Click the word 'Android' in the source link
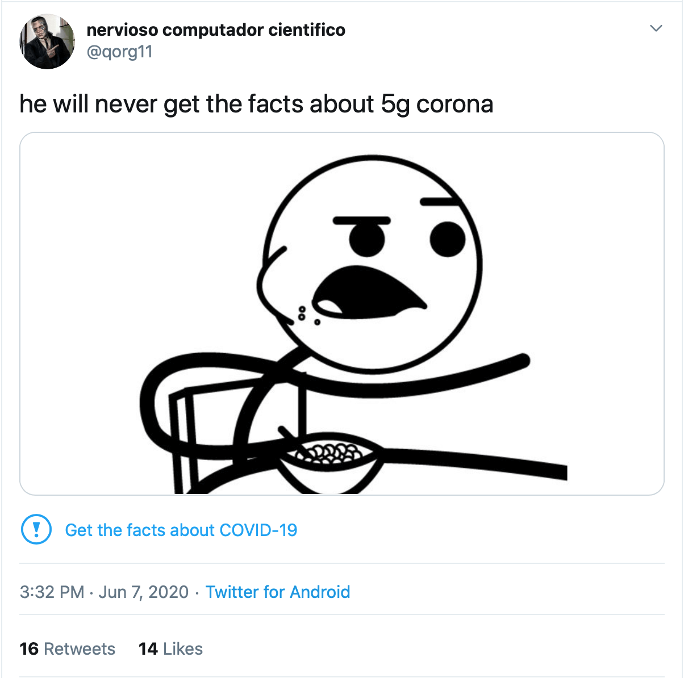 [x=320, y=592]
